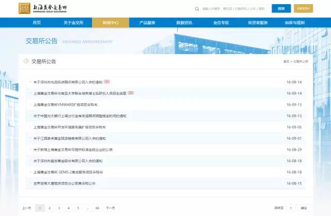Open the 16-08-29 standard gold ingot enterprises announcement
The height and width of the screenshot is (216, 331).
73,149
